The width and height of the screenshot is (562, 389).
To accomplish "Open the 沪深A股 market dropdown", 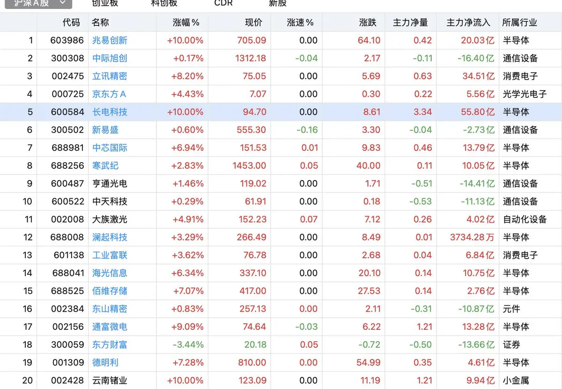I will [38, 3].
